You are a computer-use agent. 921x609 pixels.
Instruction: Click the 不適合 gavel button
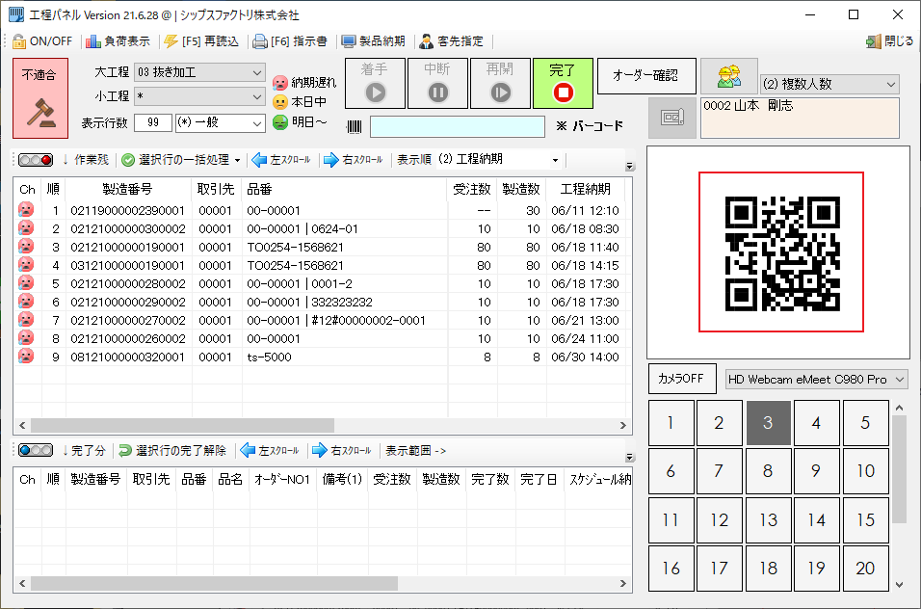[x=40, y=98]
